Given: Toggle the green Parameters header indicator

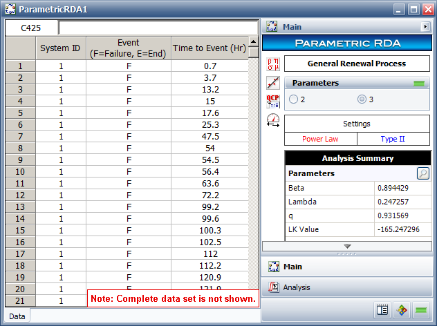Looking at the screenshot, I should (418, 84).
